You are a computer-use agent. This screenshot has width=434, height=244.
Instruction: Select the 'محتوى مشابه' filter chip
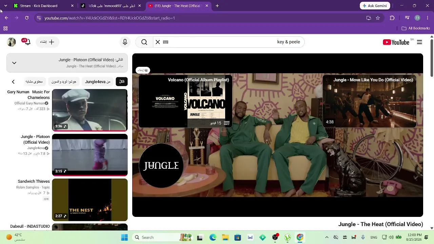pyautogui.click(x=34, y=82)
